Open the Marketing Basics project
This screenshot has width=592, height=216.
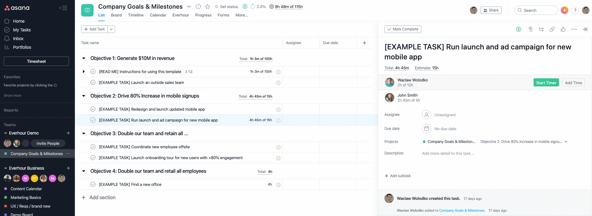point(26,197)
